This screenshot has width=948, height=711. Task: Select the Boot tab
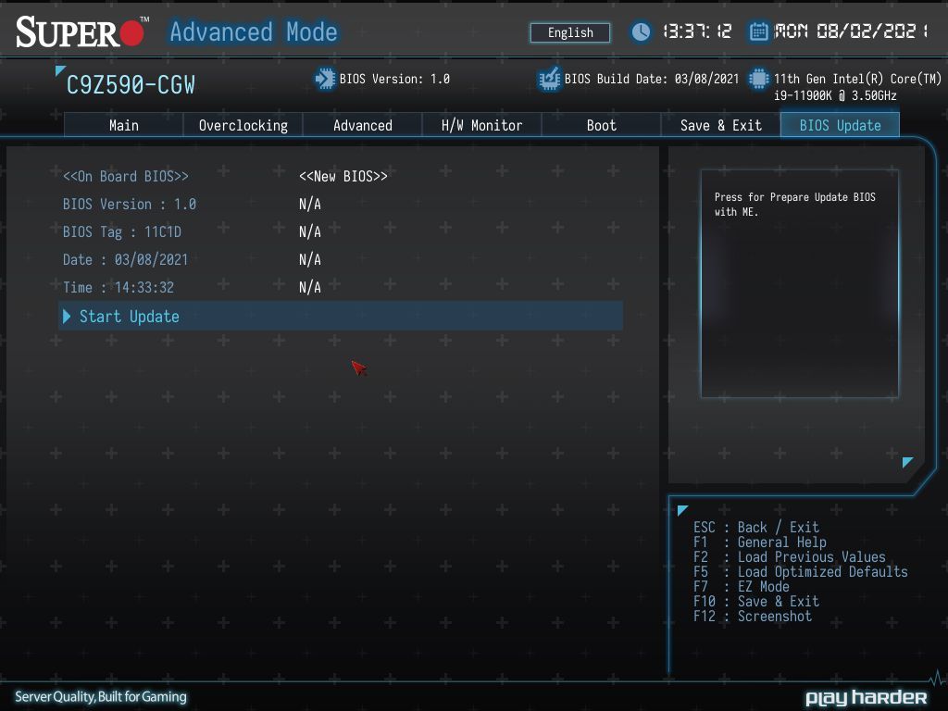(602, 125)
